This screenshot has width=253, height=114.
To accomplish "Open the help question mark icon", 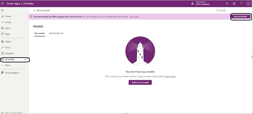I will tap(241, 4).
